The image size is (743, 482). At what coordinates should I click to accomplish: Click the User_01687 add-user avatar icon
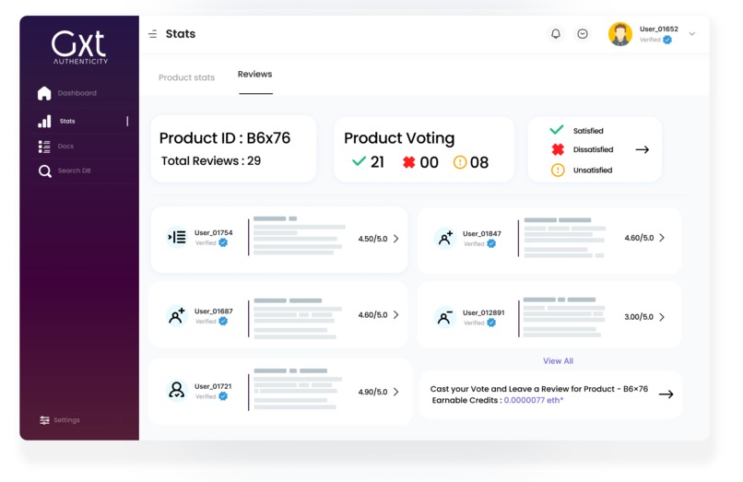[177, 315]
